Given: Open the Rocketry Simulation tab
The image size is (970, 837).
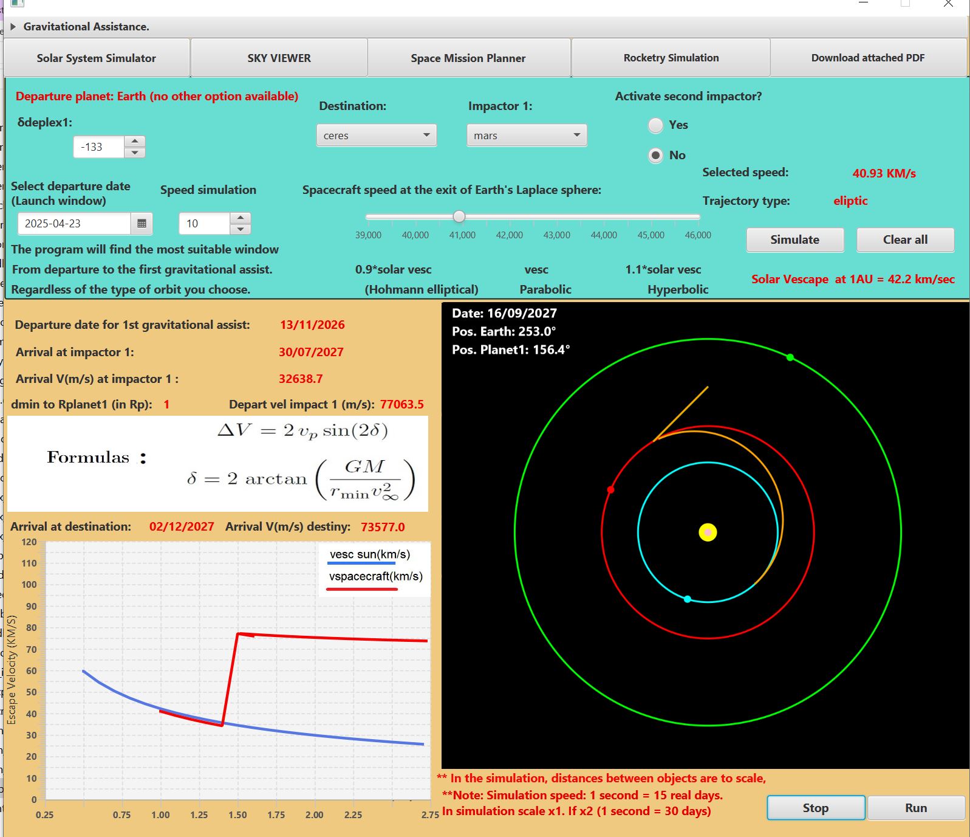Looking at the screenshot, I should coord(671,58).
